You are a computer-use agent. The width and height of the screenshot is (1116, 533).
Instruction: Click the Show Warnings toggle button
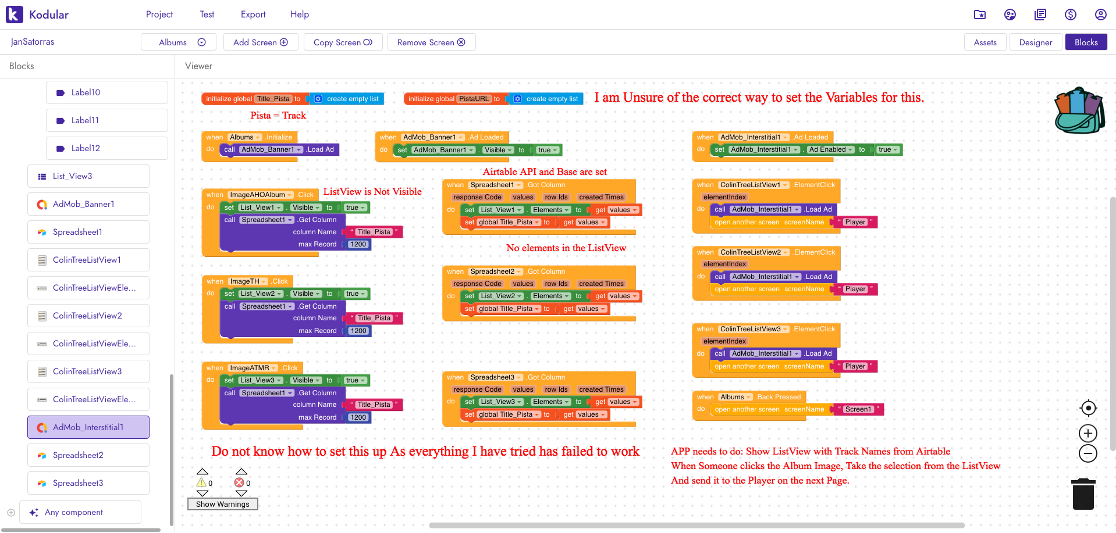(222, 504)
